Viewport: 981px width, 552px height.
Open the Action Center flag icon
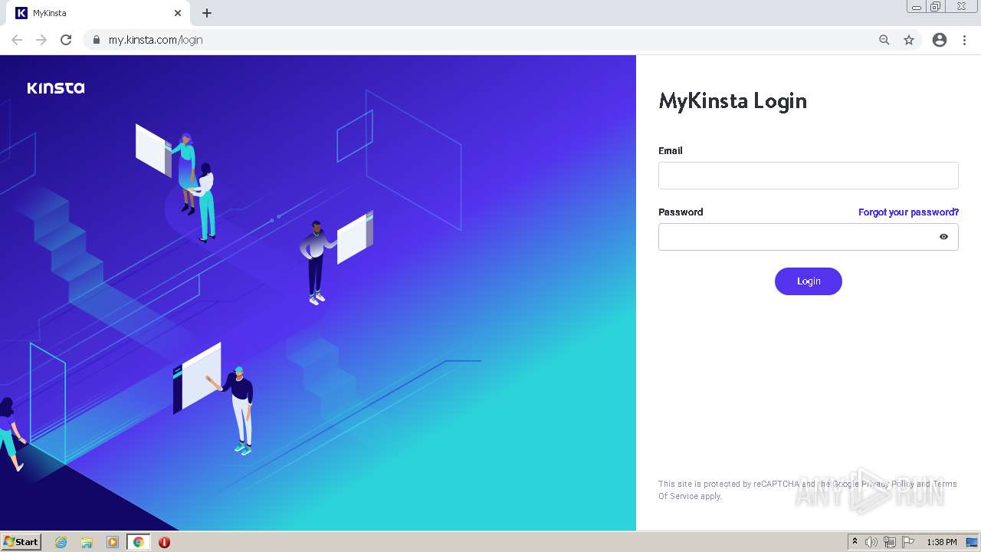(x=908, y=542)
